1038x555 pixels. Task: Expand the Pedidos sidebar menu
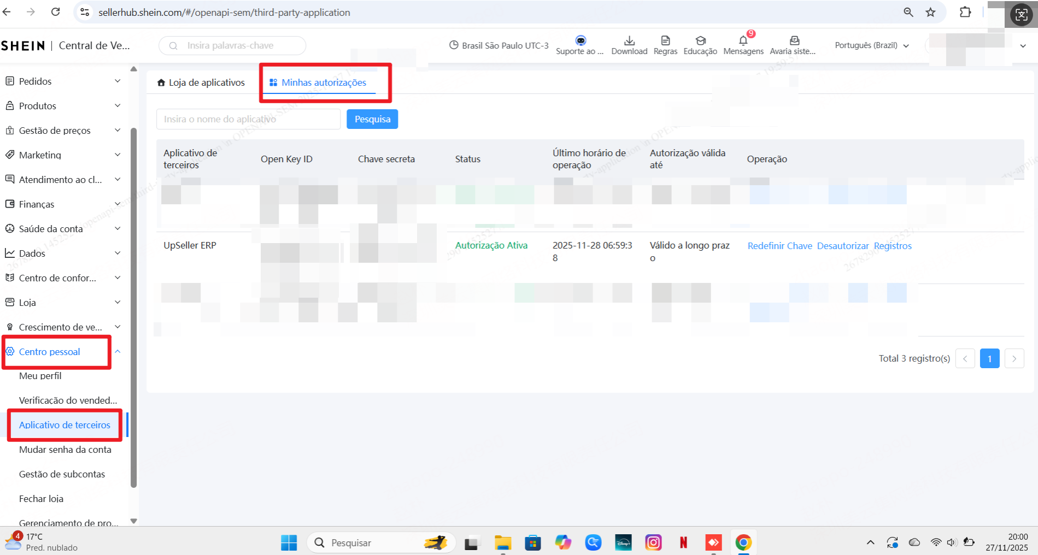63,81
